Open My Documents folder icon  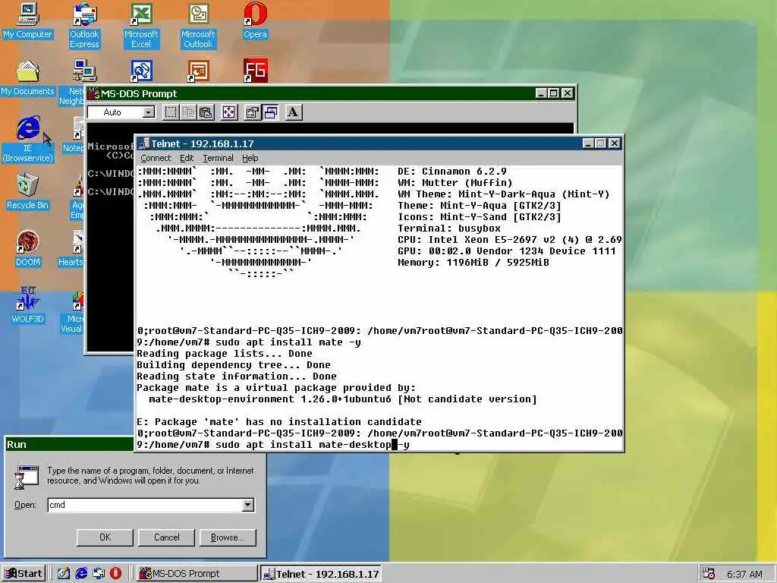[x=27, y=78]
